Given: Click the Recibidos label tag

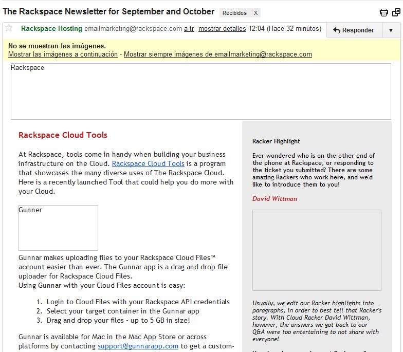Looking at the screenshot, I should [234, 13].
